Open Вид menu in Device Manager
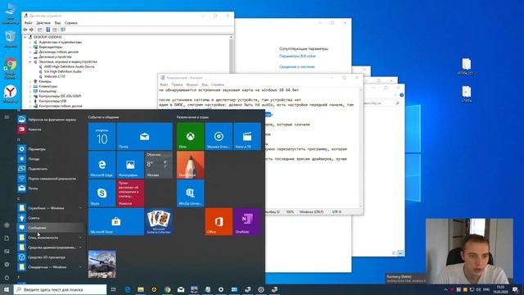Screen dimensions: 524x295 [x=57, y=23]
